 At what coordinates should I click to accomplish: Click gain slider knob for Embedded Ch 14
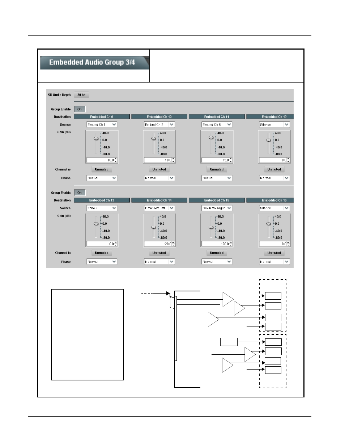[154, 227]
